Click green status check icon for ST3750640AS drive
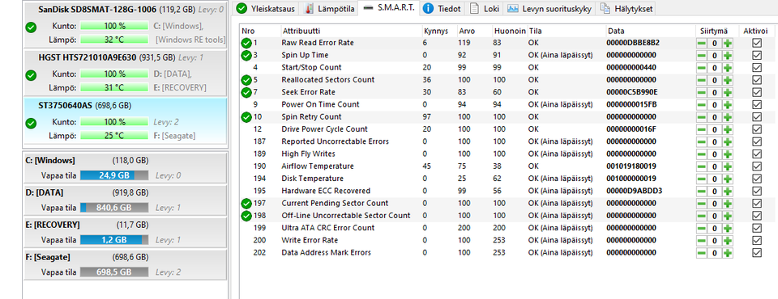This screenshot has width=778, height=299. 31,124
